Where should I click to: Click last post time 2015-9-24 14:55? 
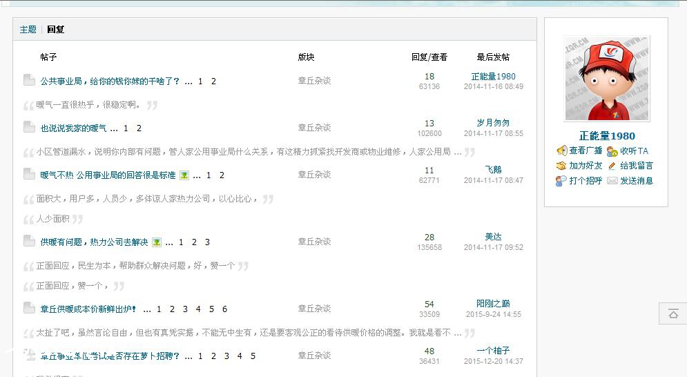click(494, 314)
